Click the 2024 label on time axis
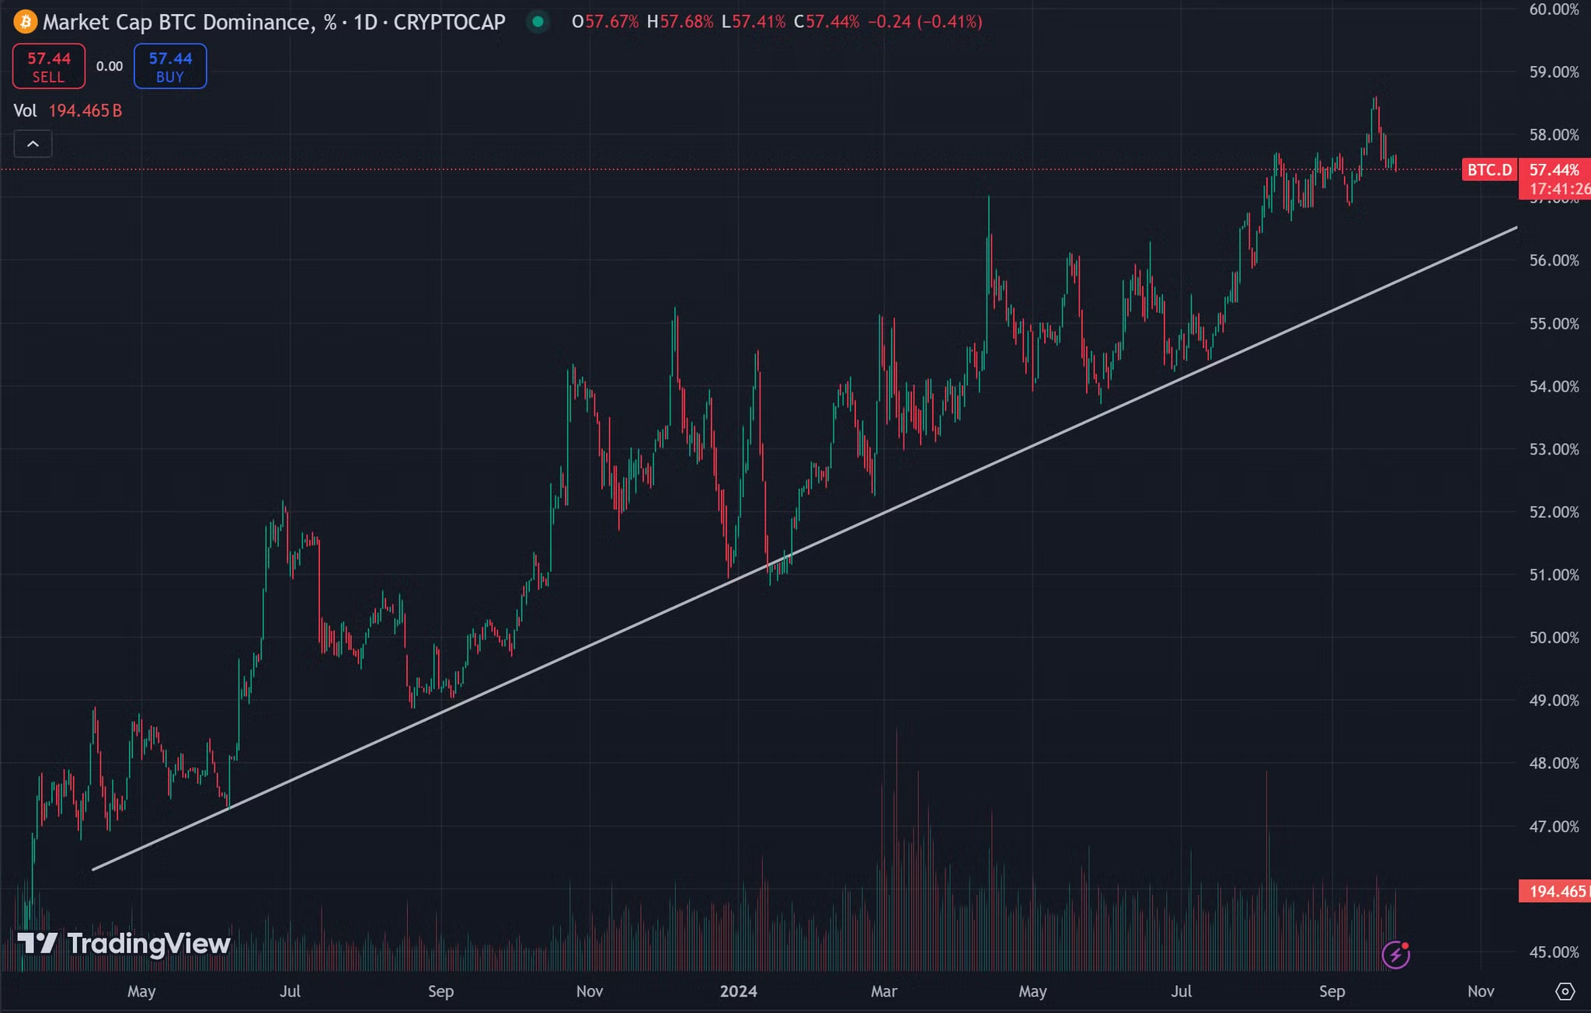1591x1013 pixels. point(738,991)
